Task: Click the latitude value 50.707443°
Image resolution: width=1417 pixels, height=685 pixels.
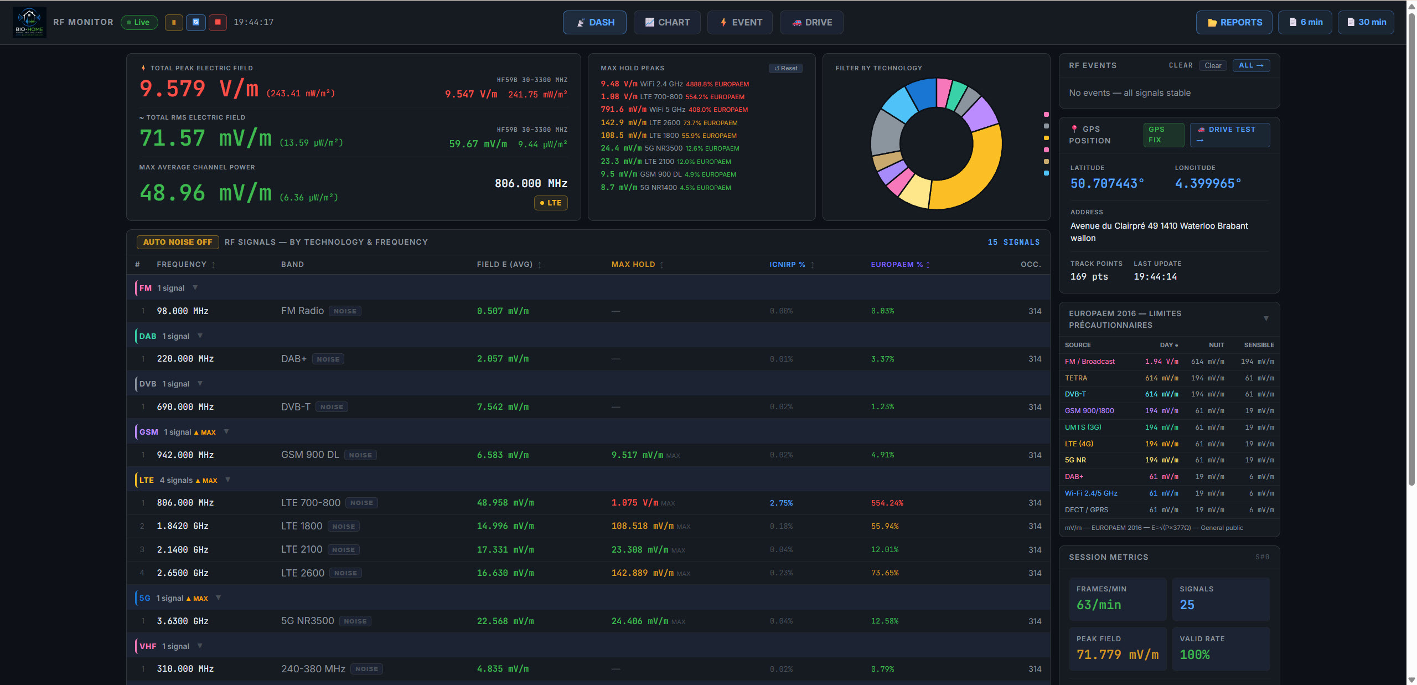Action: (x=1106, y=183)
